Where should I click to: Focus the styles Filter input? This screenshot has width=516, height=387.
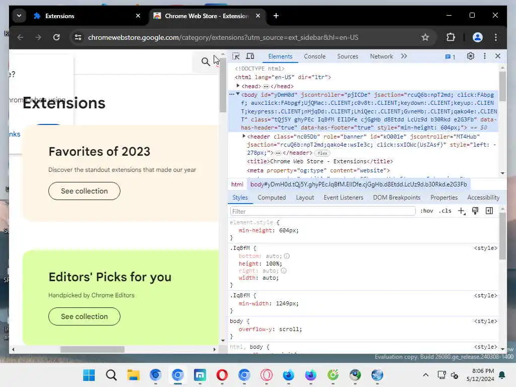[322, 211]
